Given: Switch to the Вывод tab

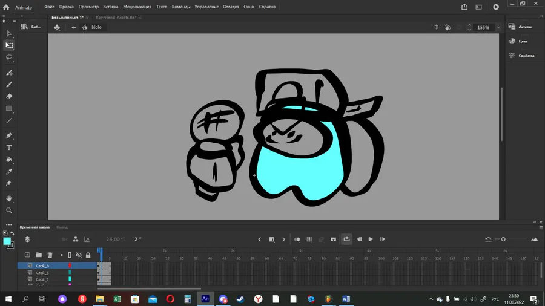Looking at the screenshot, I should coord(62,227).
